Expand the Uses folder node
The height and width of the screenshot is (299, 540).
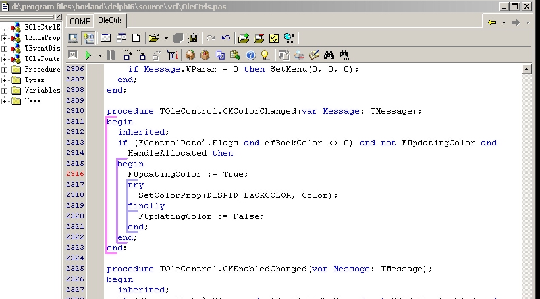[x=5, y=101]
